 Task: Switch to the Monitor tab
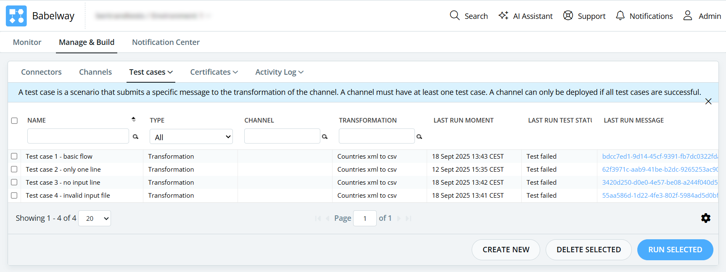tap(27, 42)
